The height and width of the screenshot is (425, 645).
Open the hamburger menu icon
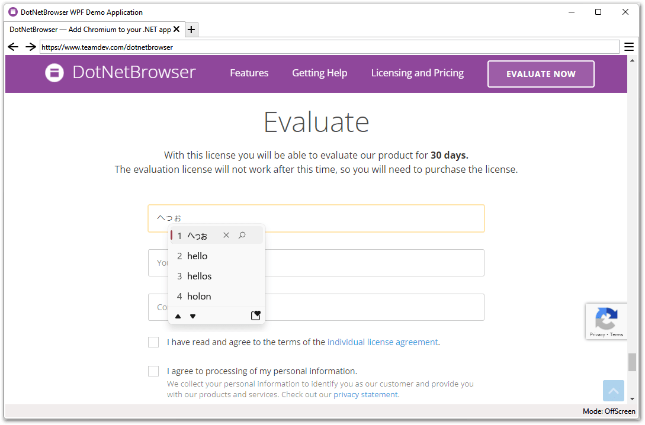click(629, 47)
